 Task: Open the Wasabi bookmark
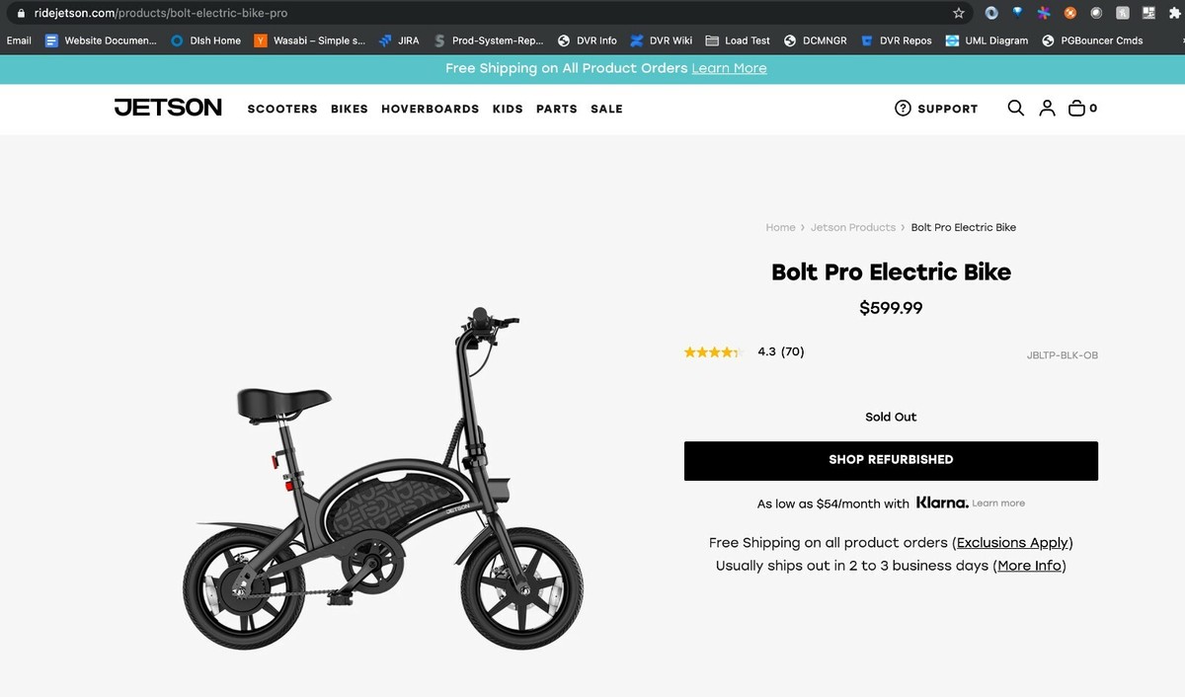[x=310, y=40]
